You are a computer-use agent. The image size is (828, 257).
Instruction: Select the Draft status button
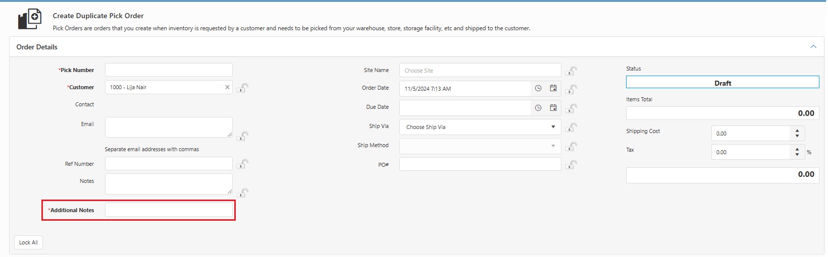tap(722, 83)
